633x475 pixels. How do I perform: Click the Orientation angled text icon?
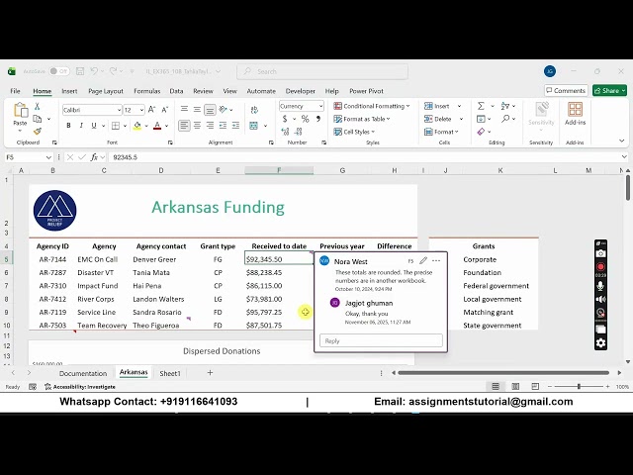click(224, 110)
